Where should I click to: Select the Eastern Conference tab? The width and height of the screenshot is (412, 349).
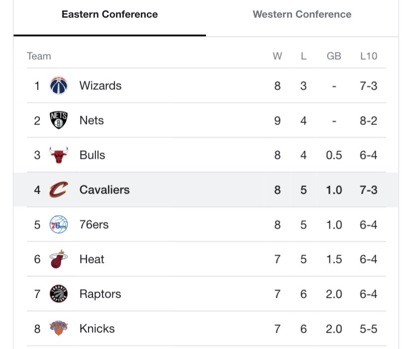click(109, 14)
